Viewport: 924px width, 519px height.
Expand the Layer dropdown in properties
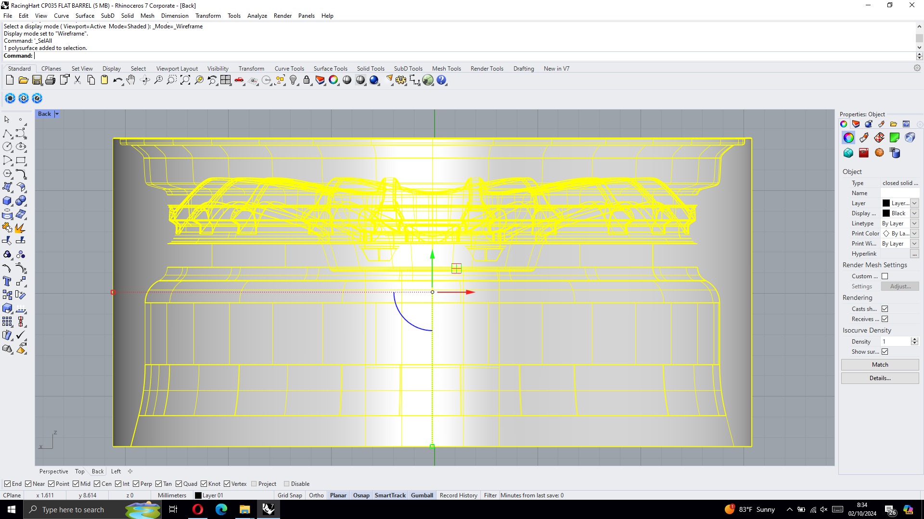[914, 203]
